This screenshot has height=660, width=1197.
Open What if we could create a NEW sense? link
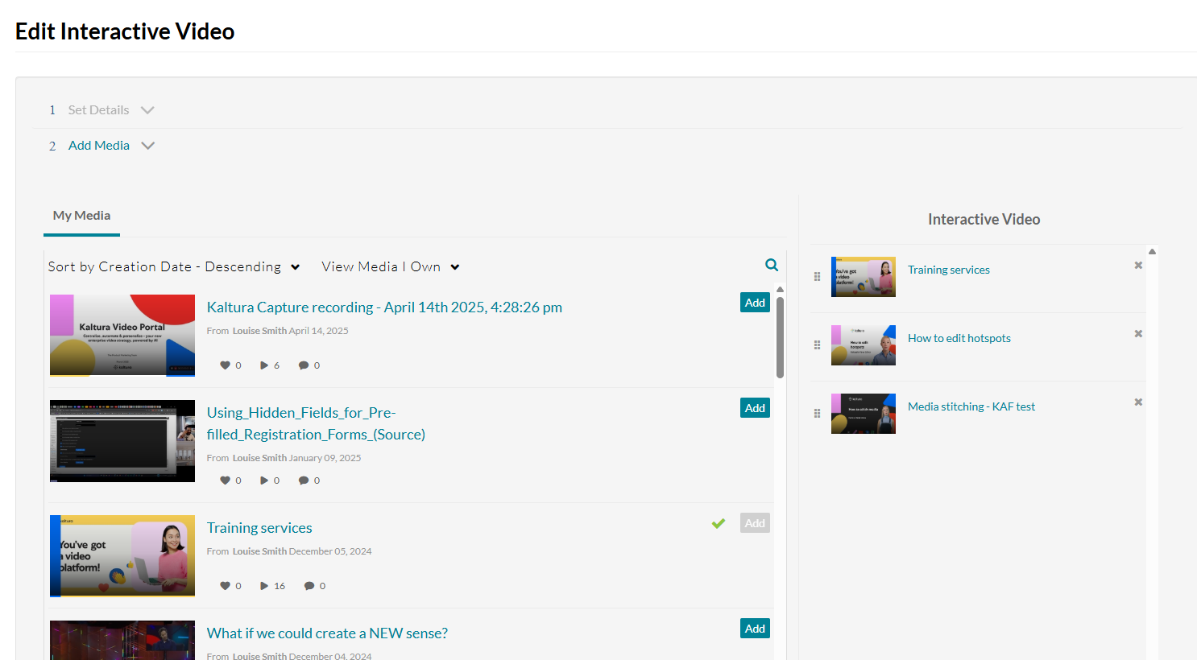327,633
